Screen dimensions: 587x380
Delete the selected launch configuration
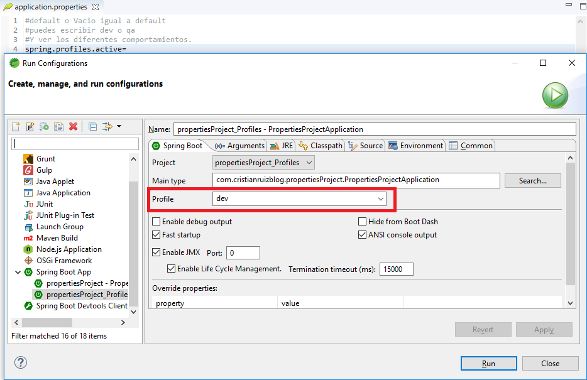tap(74, 126)
